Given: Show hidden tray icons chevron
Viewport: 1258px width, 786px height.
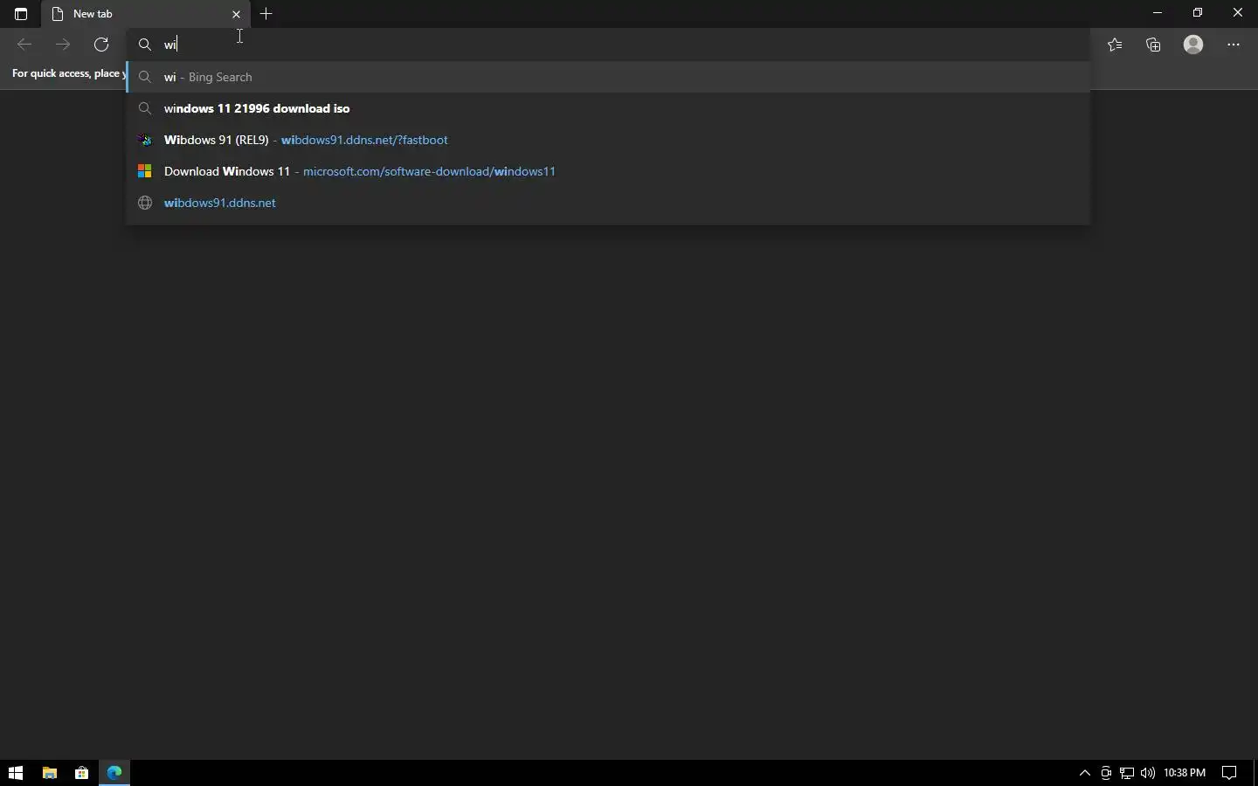Looking at the screenshot, I should coord(1085,773).
